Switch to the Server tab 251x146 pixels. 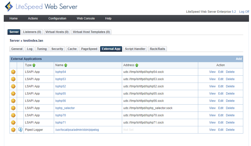click(14, 32)
